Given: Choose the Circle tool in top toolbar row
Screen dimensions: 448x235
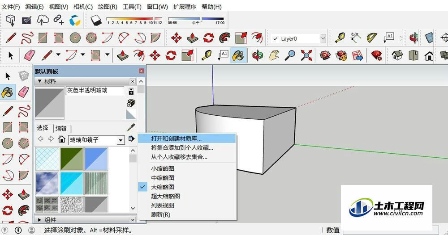Looking at the screenshot, I should [75, 38].
